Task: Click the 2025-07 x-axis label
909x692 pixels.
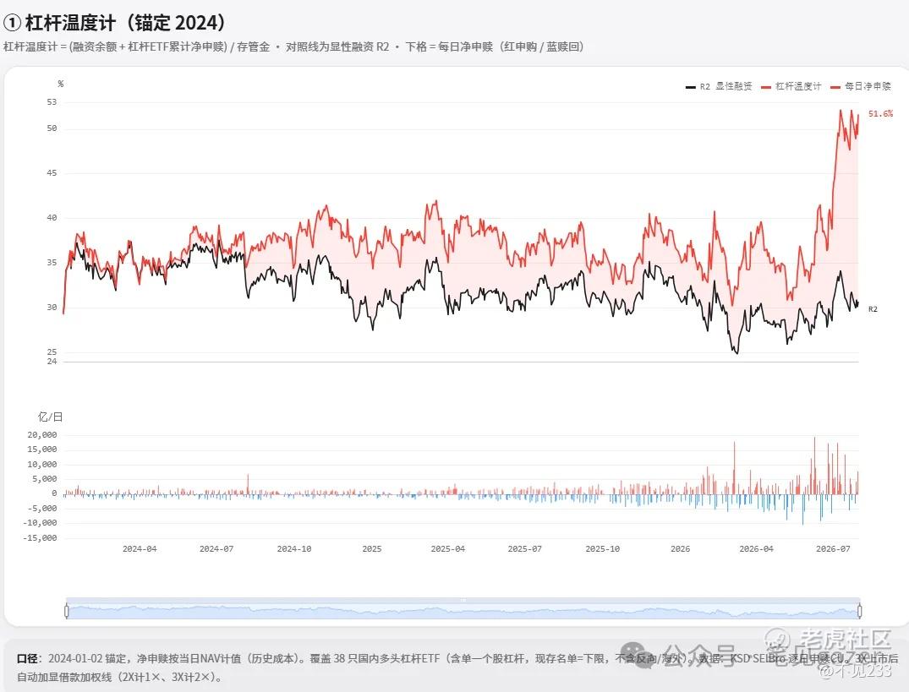Action: pyautogui.click(x=524, y=548)
